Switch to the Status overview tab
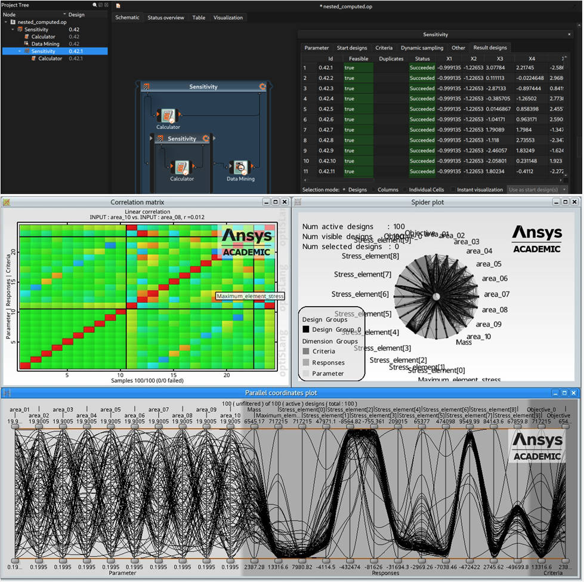584x582 pixels. (x=165, y=18)
